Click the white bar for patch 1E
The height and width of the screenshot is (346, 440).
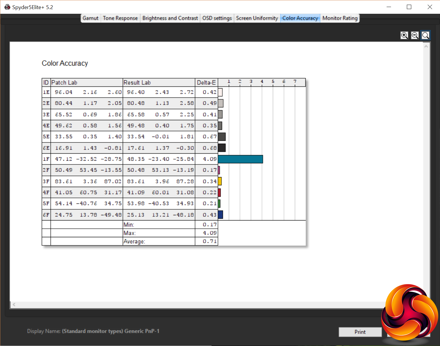[x=220, y=92]
